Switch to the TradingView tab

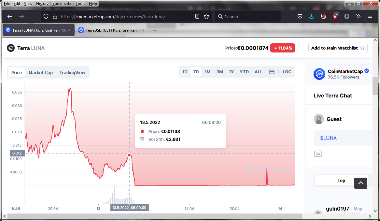tap(72, 72)
